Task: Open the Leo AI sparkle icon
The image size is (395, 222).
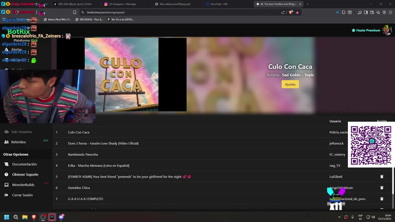Action: coord(378,12)
